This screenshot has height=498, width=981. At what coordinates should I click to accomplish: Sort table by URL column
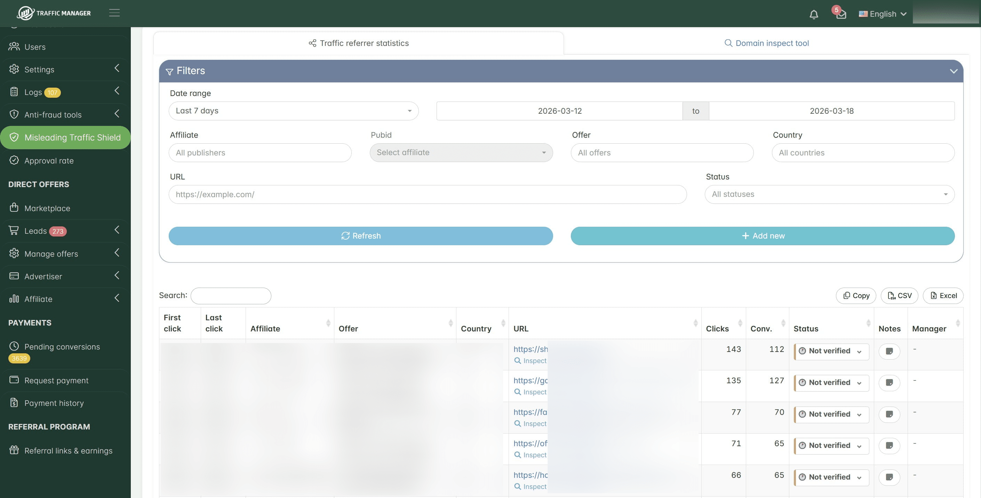pos(605,323)
